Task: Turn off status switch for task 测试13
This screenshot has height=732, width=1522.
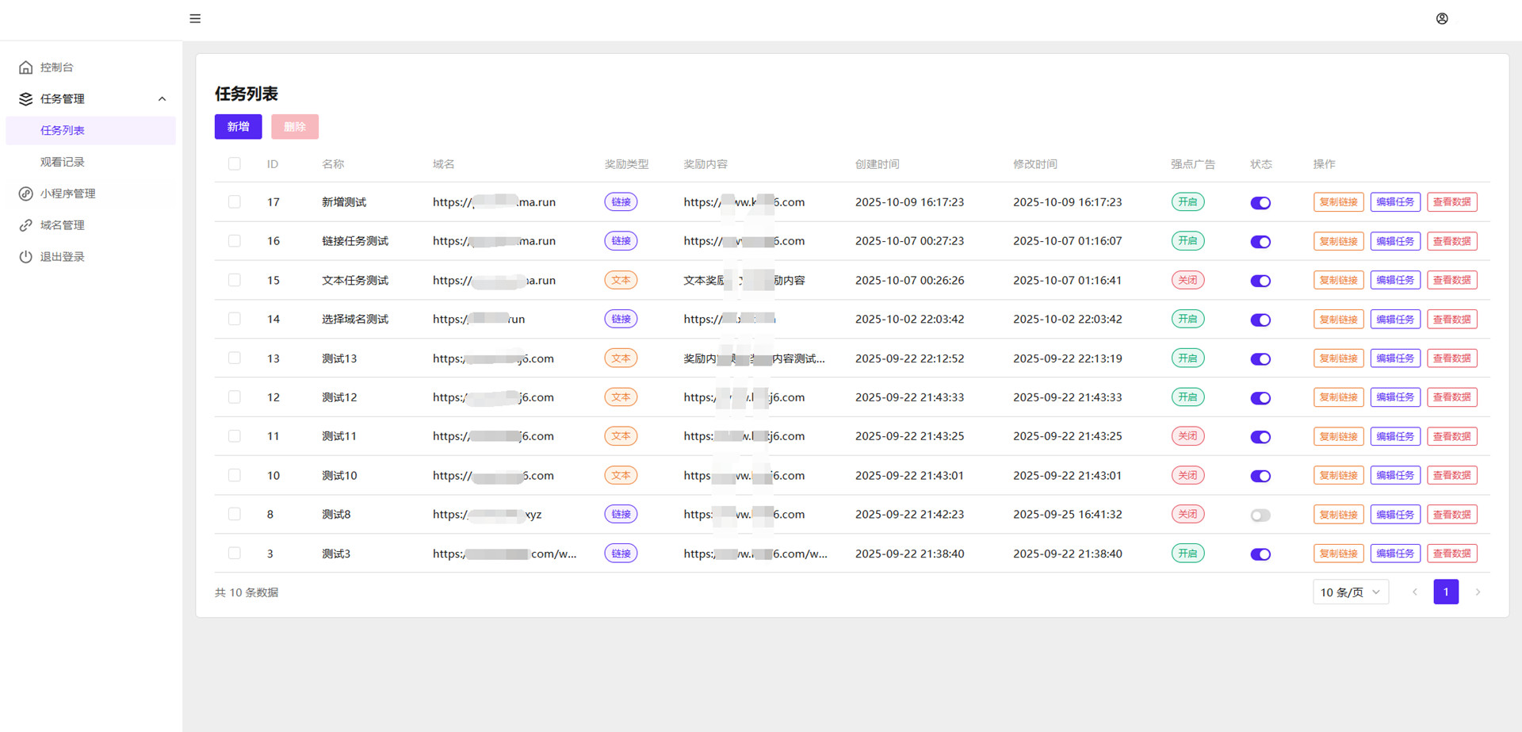Action: pos(1260,359)
